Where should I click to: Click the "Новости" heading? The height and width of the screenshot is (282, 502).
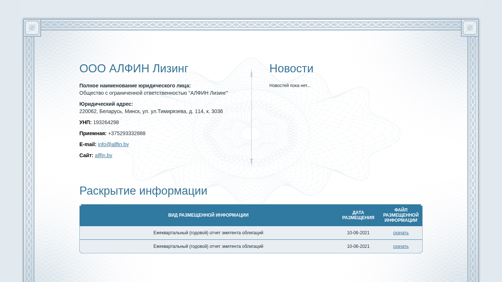[x=291, y=69]
